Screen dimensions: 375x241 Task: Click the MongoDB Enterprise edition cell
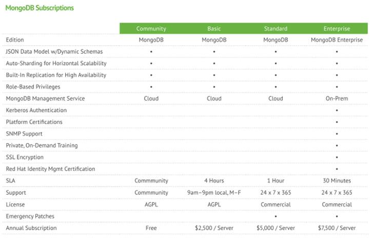[337, 40]
